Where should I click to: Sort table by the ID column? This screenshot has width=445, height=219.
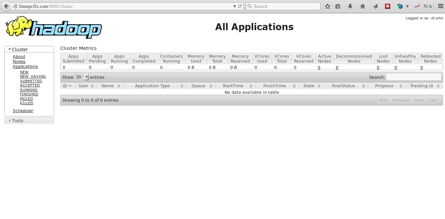tap(67, 86)
